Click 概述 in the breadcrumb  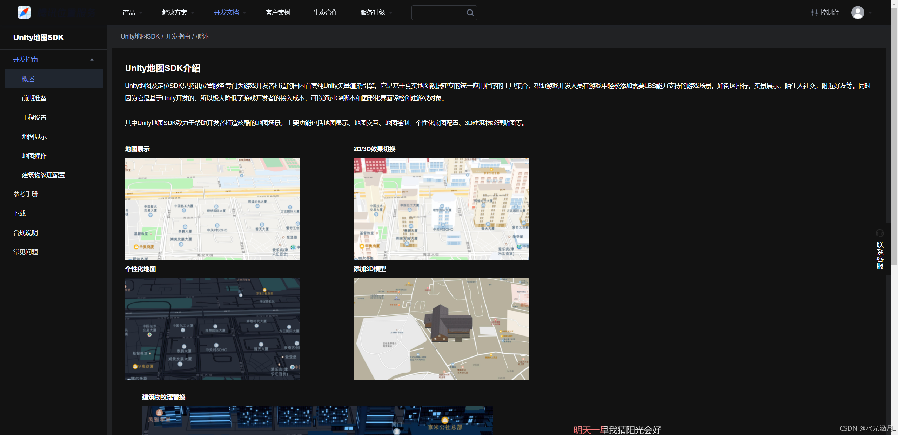coord(202,36)
